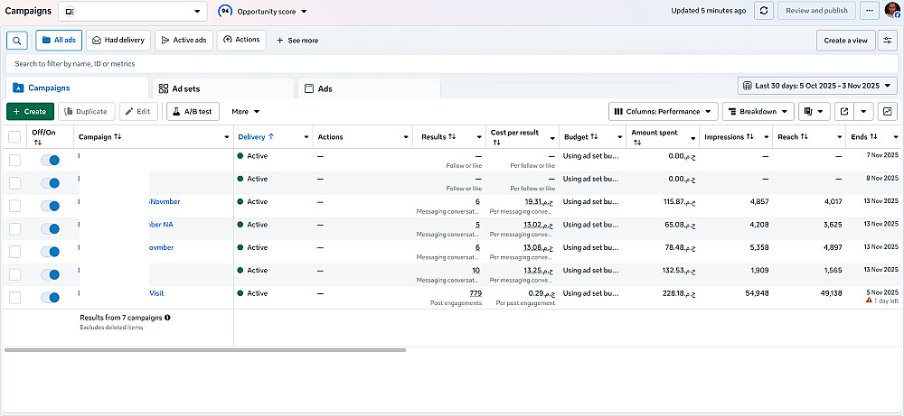
Task: Open the Last 30 days date range picker
Action: pos(817,86)
